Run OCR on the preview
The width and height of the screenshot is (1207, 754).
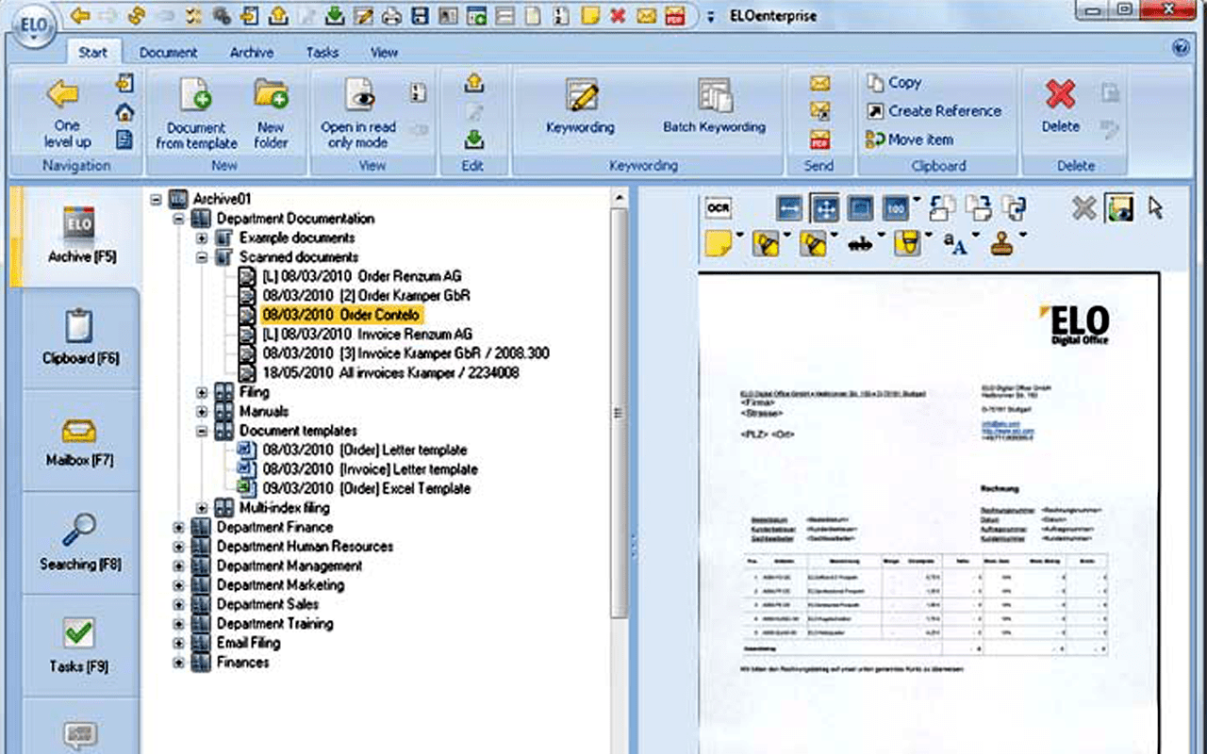pyautogui.click(x=719, y=208)
